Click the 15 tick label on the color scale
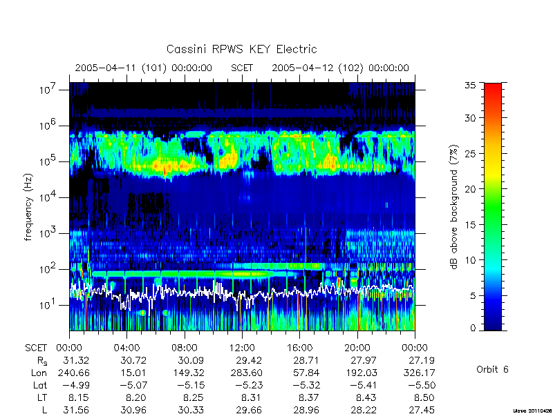 471,225
